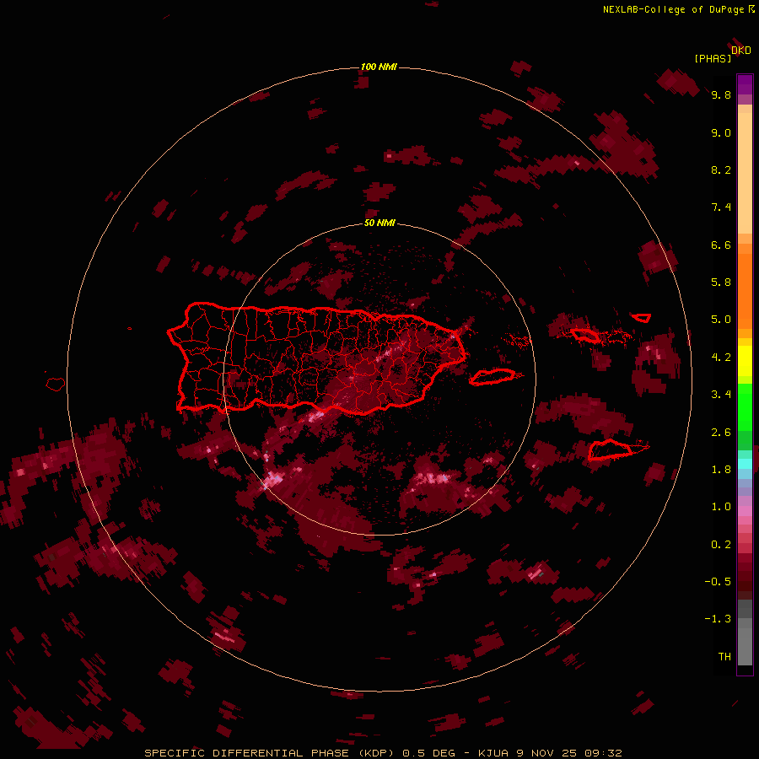Click the 9.0 scale value
The height and width of the screenshot is (759, 759).
721,132
